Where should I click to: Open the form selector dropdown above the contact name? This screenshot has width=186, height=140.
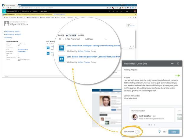point(18,22)
